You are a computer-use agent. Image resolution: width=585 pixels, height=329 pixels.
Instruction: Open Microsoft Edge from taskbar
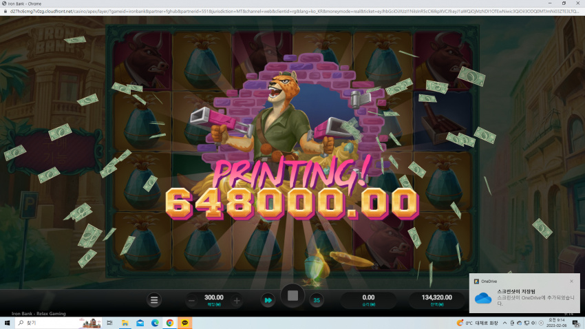click(155, 323)
